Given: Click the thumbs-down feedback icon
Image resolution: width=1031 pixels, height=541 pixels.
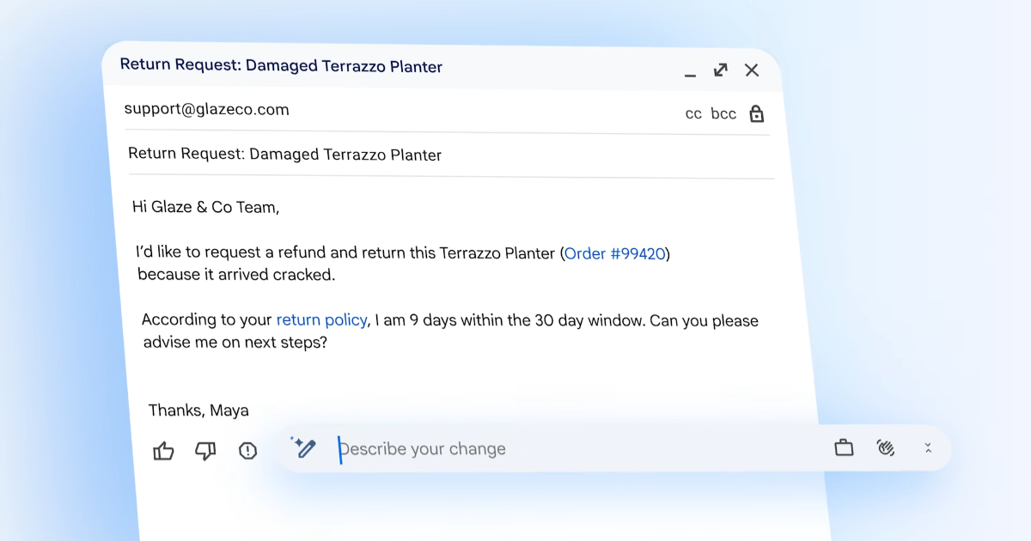Looking at the screenshot, I should (x=205, y=451).
